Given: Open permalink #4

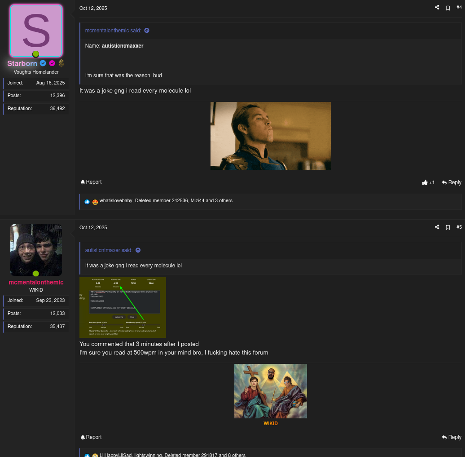Looking at the screenshot, I should pos(459,8).
